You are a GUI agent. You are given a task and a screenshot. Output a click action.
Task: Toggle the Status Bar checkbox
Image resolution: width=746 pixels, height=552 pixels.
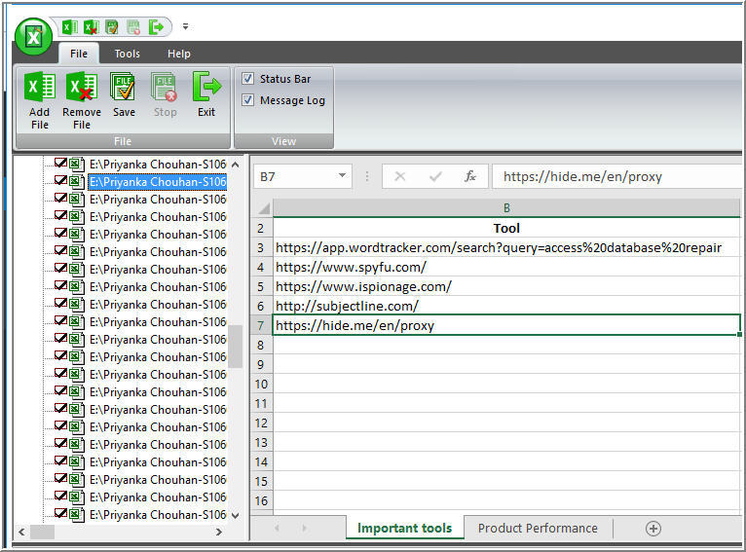[248, 79]
